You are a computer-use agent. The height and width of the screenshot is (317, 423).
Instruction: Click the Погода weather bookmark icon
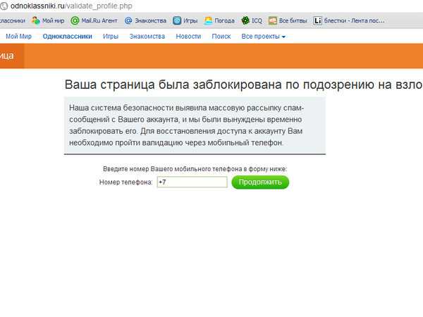click(208, 20)
